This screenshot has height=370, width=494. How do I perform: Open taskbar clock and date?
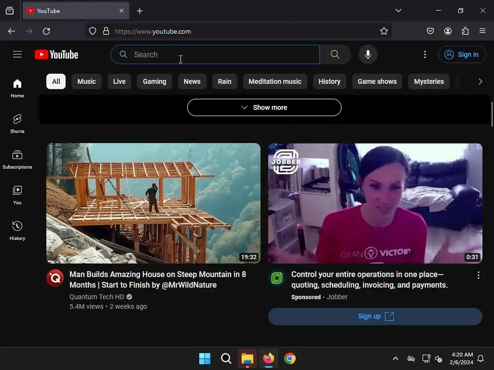(x=461, y=358)
